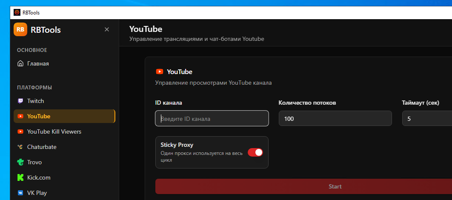This screenshot has width=452, height=200.
Task: Click the Количество потоков field showing 100
Action: [x=335, y=119]
